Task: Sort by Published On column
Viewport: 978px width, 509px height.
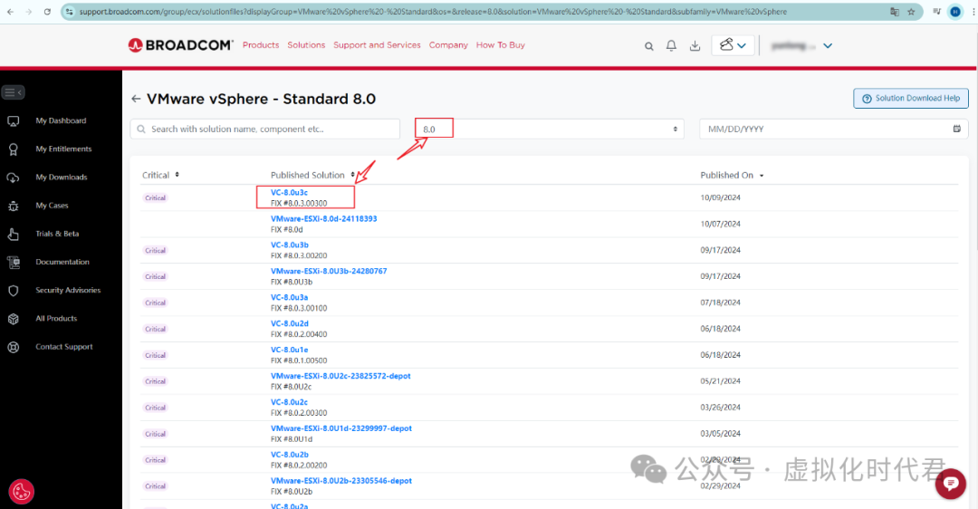Action: [732, 176]
